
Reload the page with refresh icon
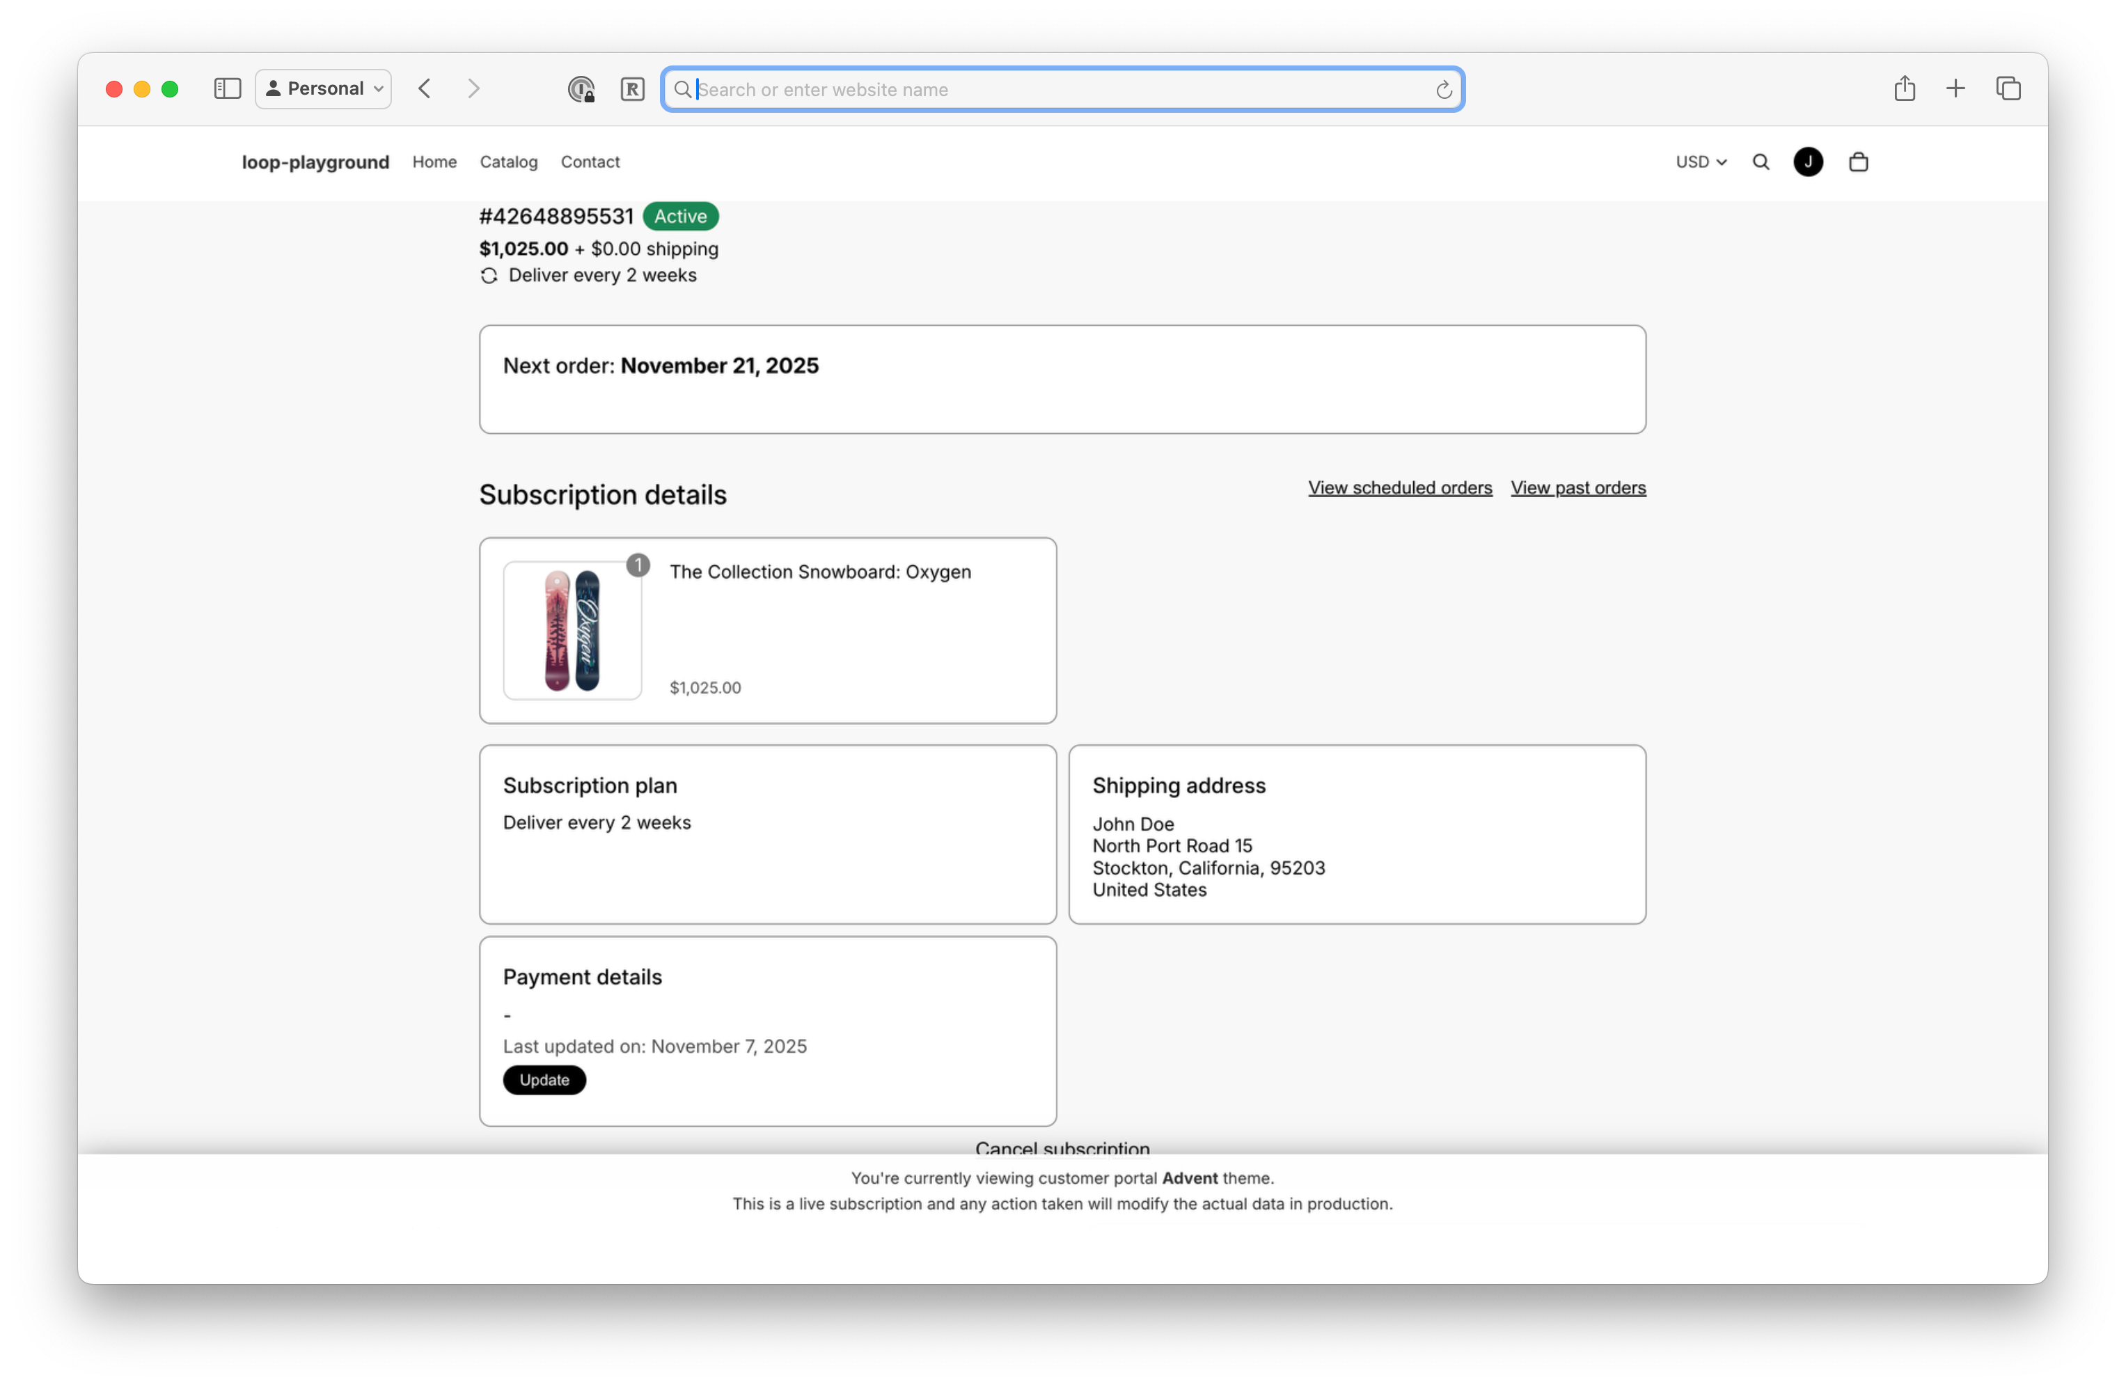click(1444, 89)
